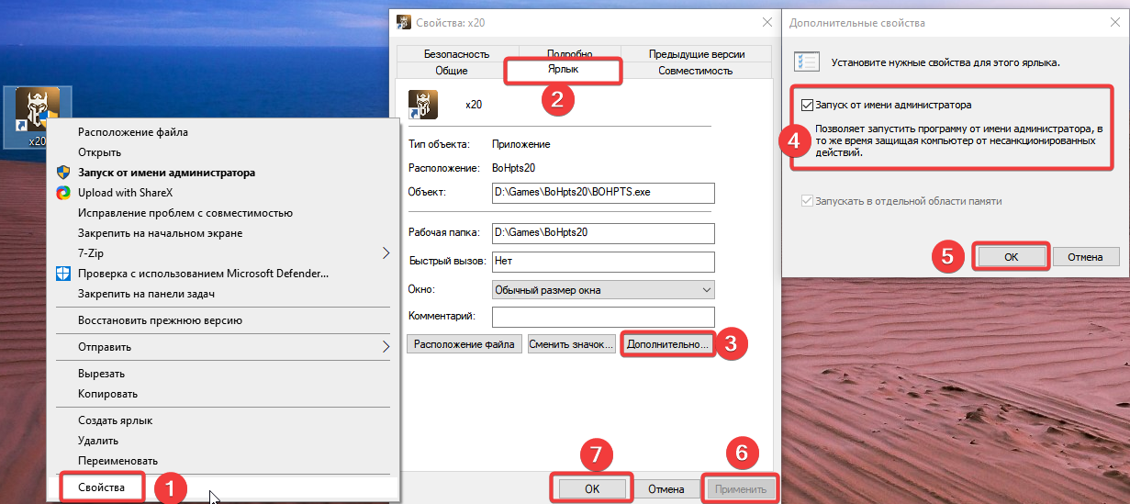Choose "Создать ярлык" in context menu
The image size is (1130, 504).
pyautogui.click(x=116, y=420)
